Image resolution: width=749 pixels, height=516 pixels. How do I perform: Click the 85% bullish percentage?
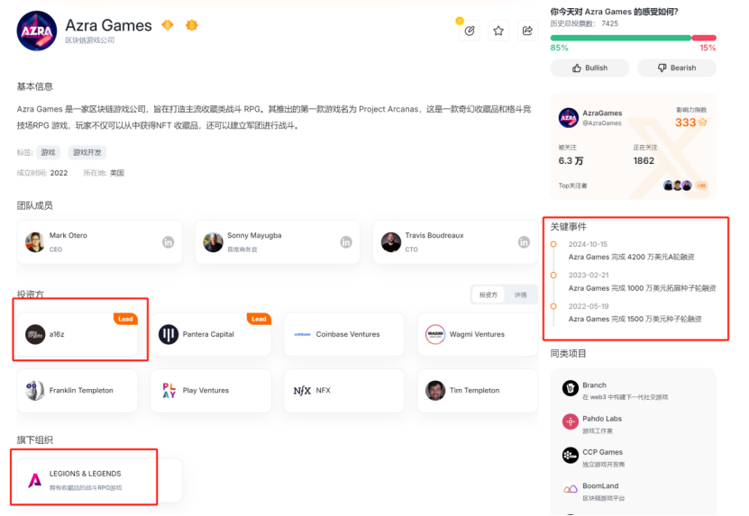559,48
